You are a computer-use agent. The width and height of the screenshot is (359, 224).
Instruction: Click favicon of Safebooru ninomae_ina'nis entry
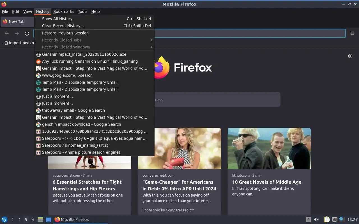39,145
